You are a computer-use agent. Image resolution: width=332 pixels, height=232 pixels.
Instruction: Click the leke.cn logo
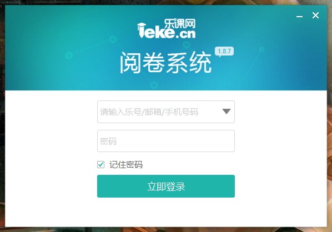click(x=166, y=29)
